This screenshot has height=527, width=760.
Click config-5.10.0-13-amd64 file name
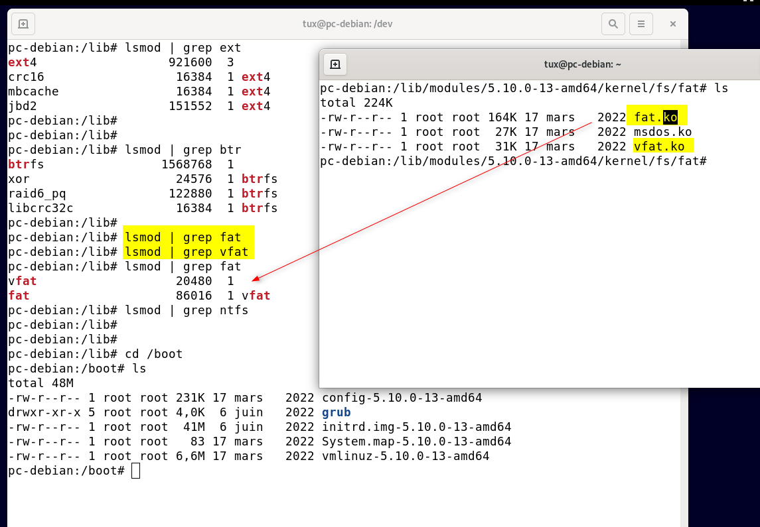pyautogui.click(x=402, y=398)
